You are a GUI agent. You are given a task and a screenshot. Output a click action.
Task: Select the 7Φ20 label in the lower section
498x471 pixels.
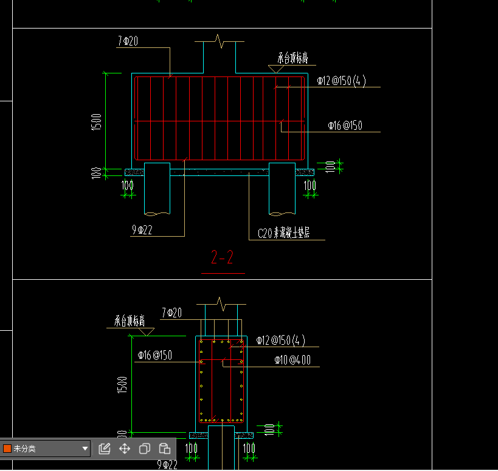coord(172,313)
